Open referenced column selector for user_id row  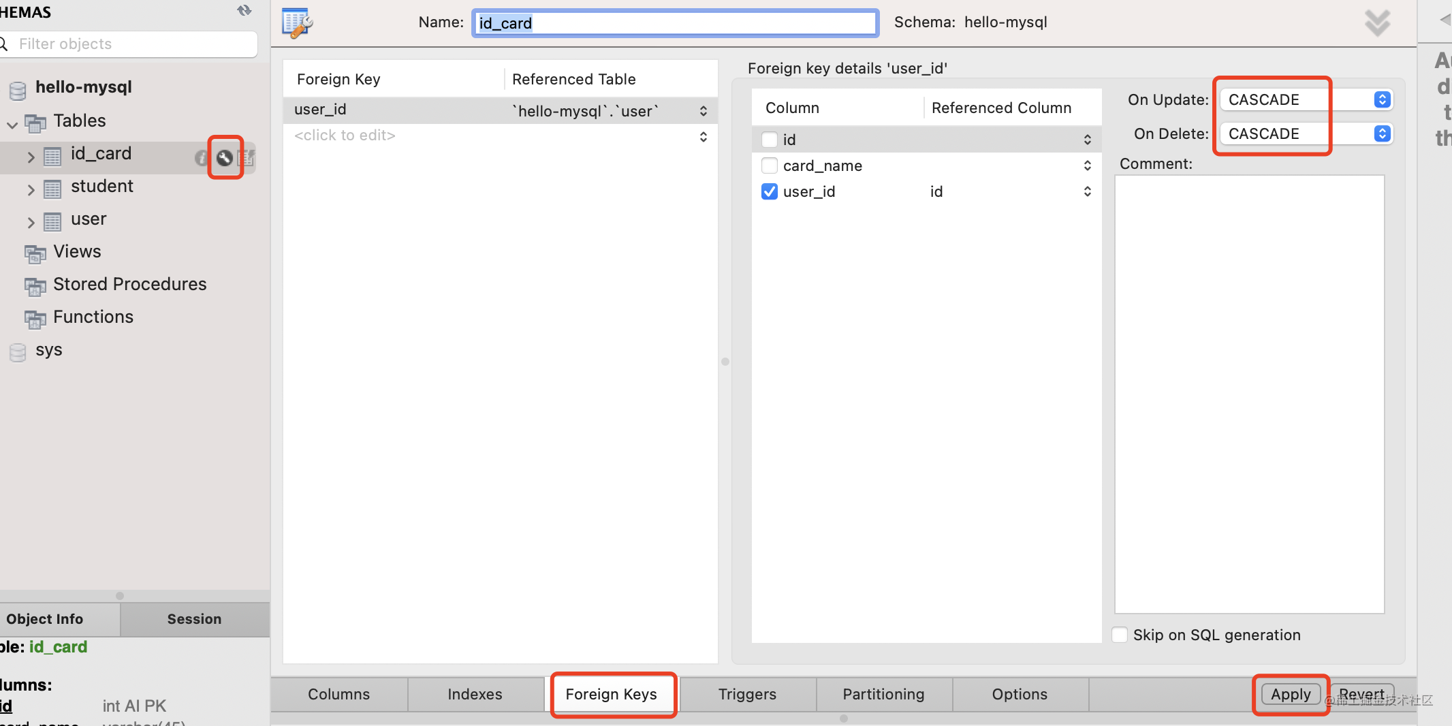(1088, 191)
